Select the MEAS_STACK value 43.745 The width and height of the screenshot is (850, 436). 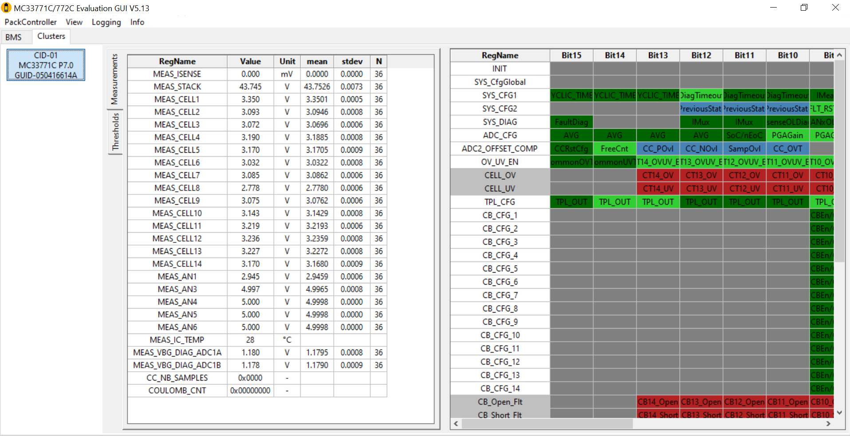click(x=250, y=87)
